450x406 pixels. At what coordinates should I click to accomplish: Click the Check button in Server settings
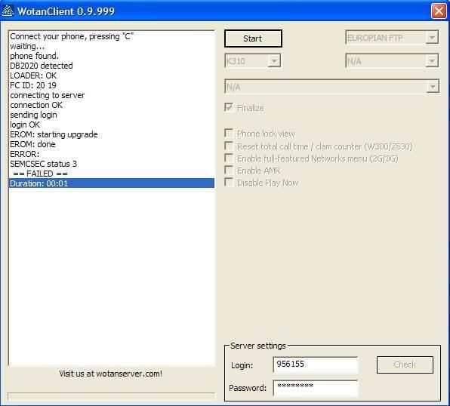click(x=405, y=364)
